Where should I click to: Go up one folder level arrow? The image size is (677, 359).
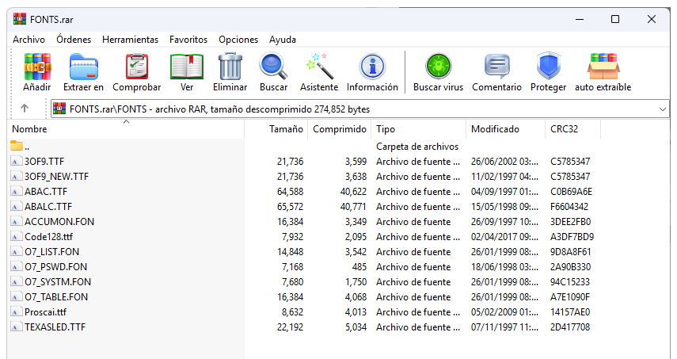tap(25, 109)
